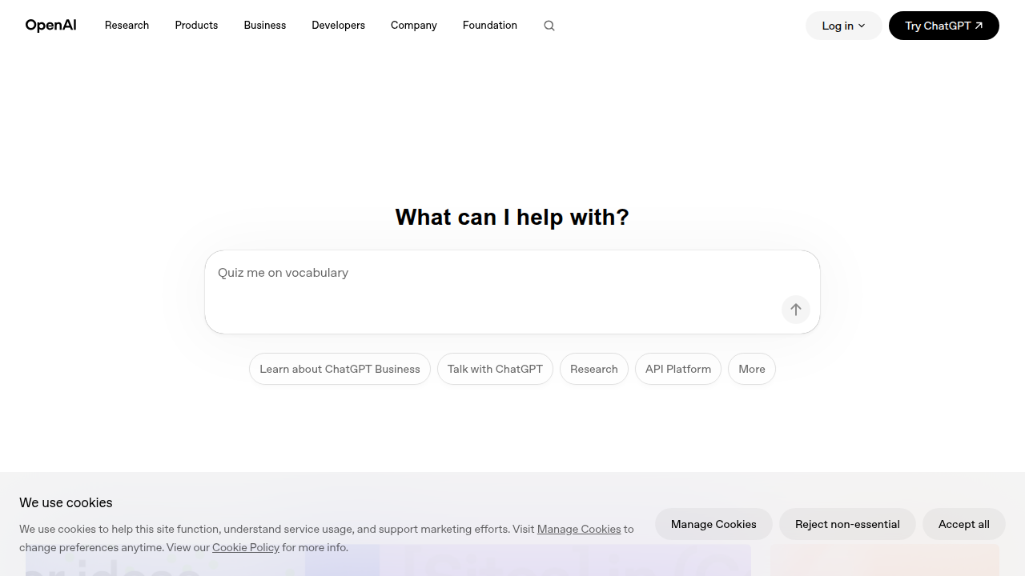Expand the Log in dropdown
Image resolution: width=1025 pixels, height=576 pixels.
pyautogui.click(x=844, y=26)
